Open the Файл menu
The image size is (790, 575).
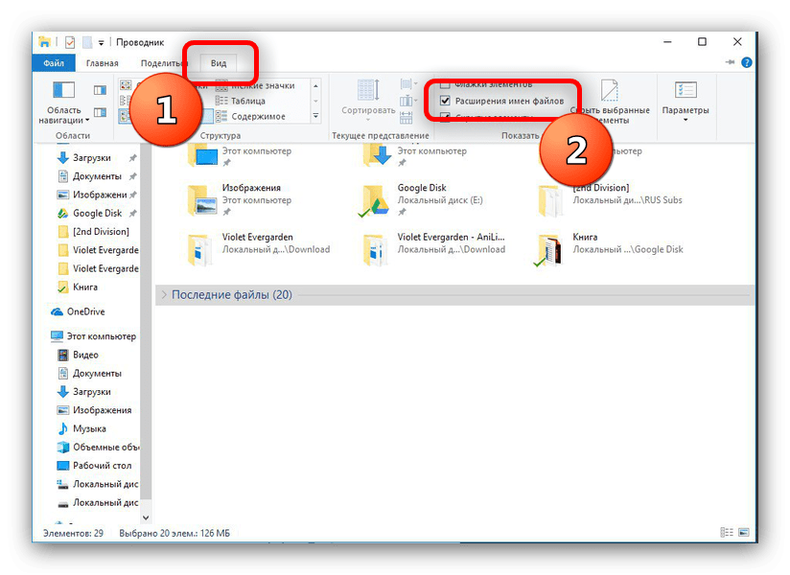pyautogui.click(x=52, y=63)
